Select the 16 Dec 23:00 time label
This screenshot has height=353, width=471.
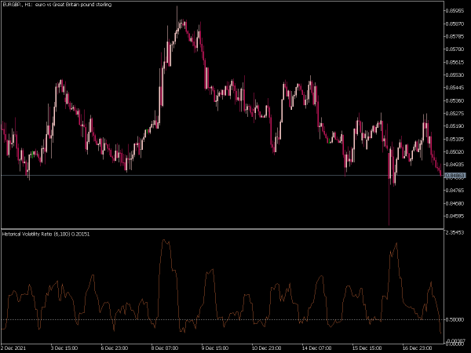(x=418, y=348)
